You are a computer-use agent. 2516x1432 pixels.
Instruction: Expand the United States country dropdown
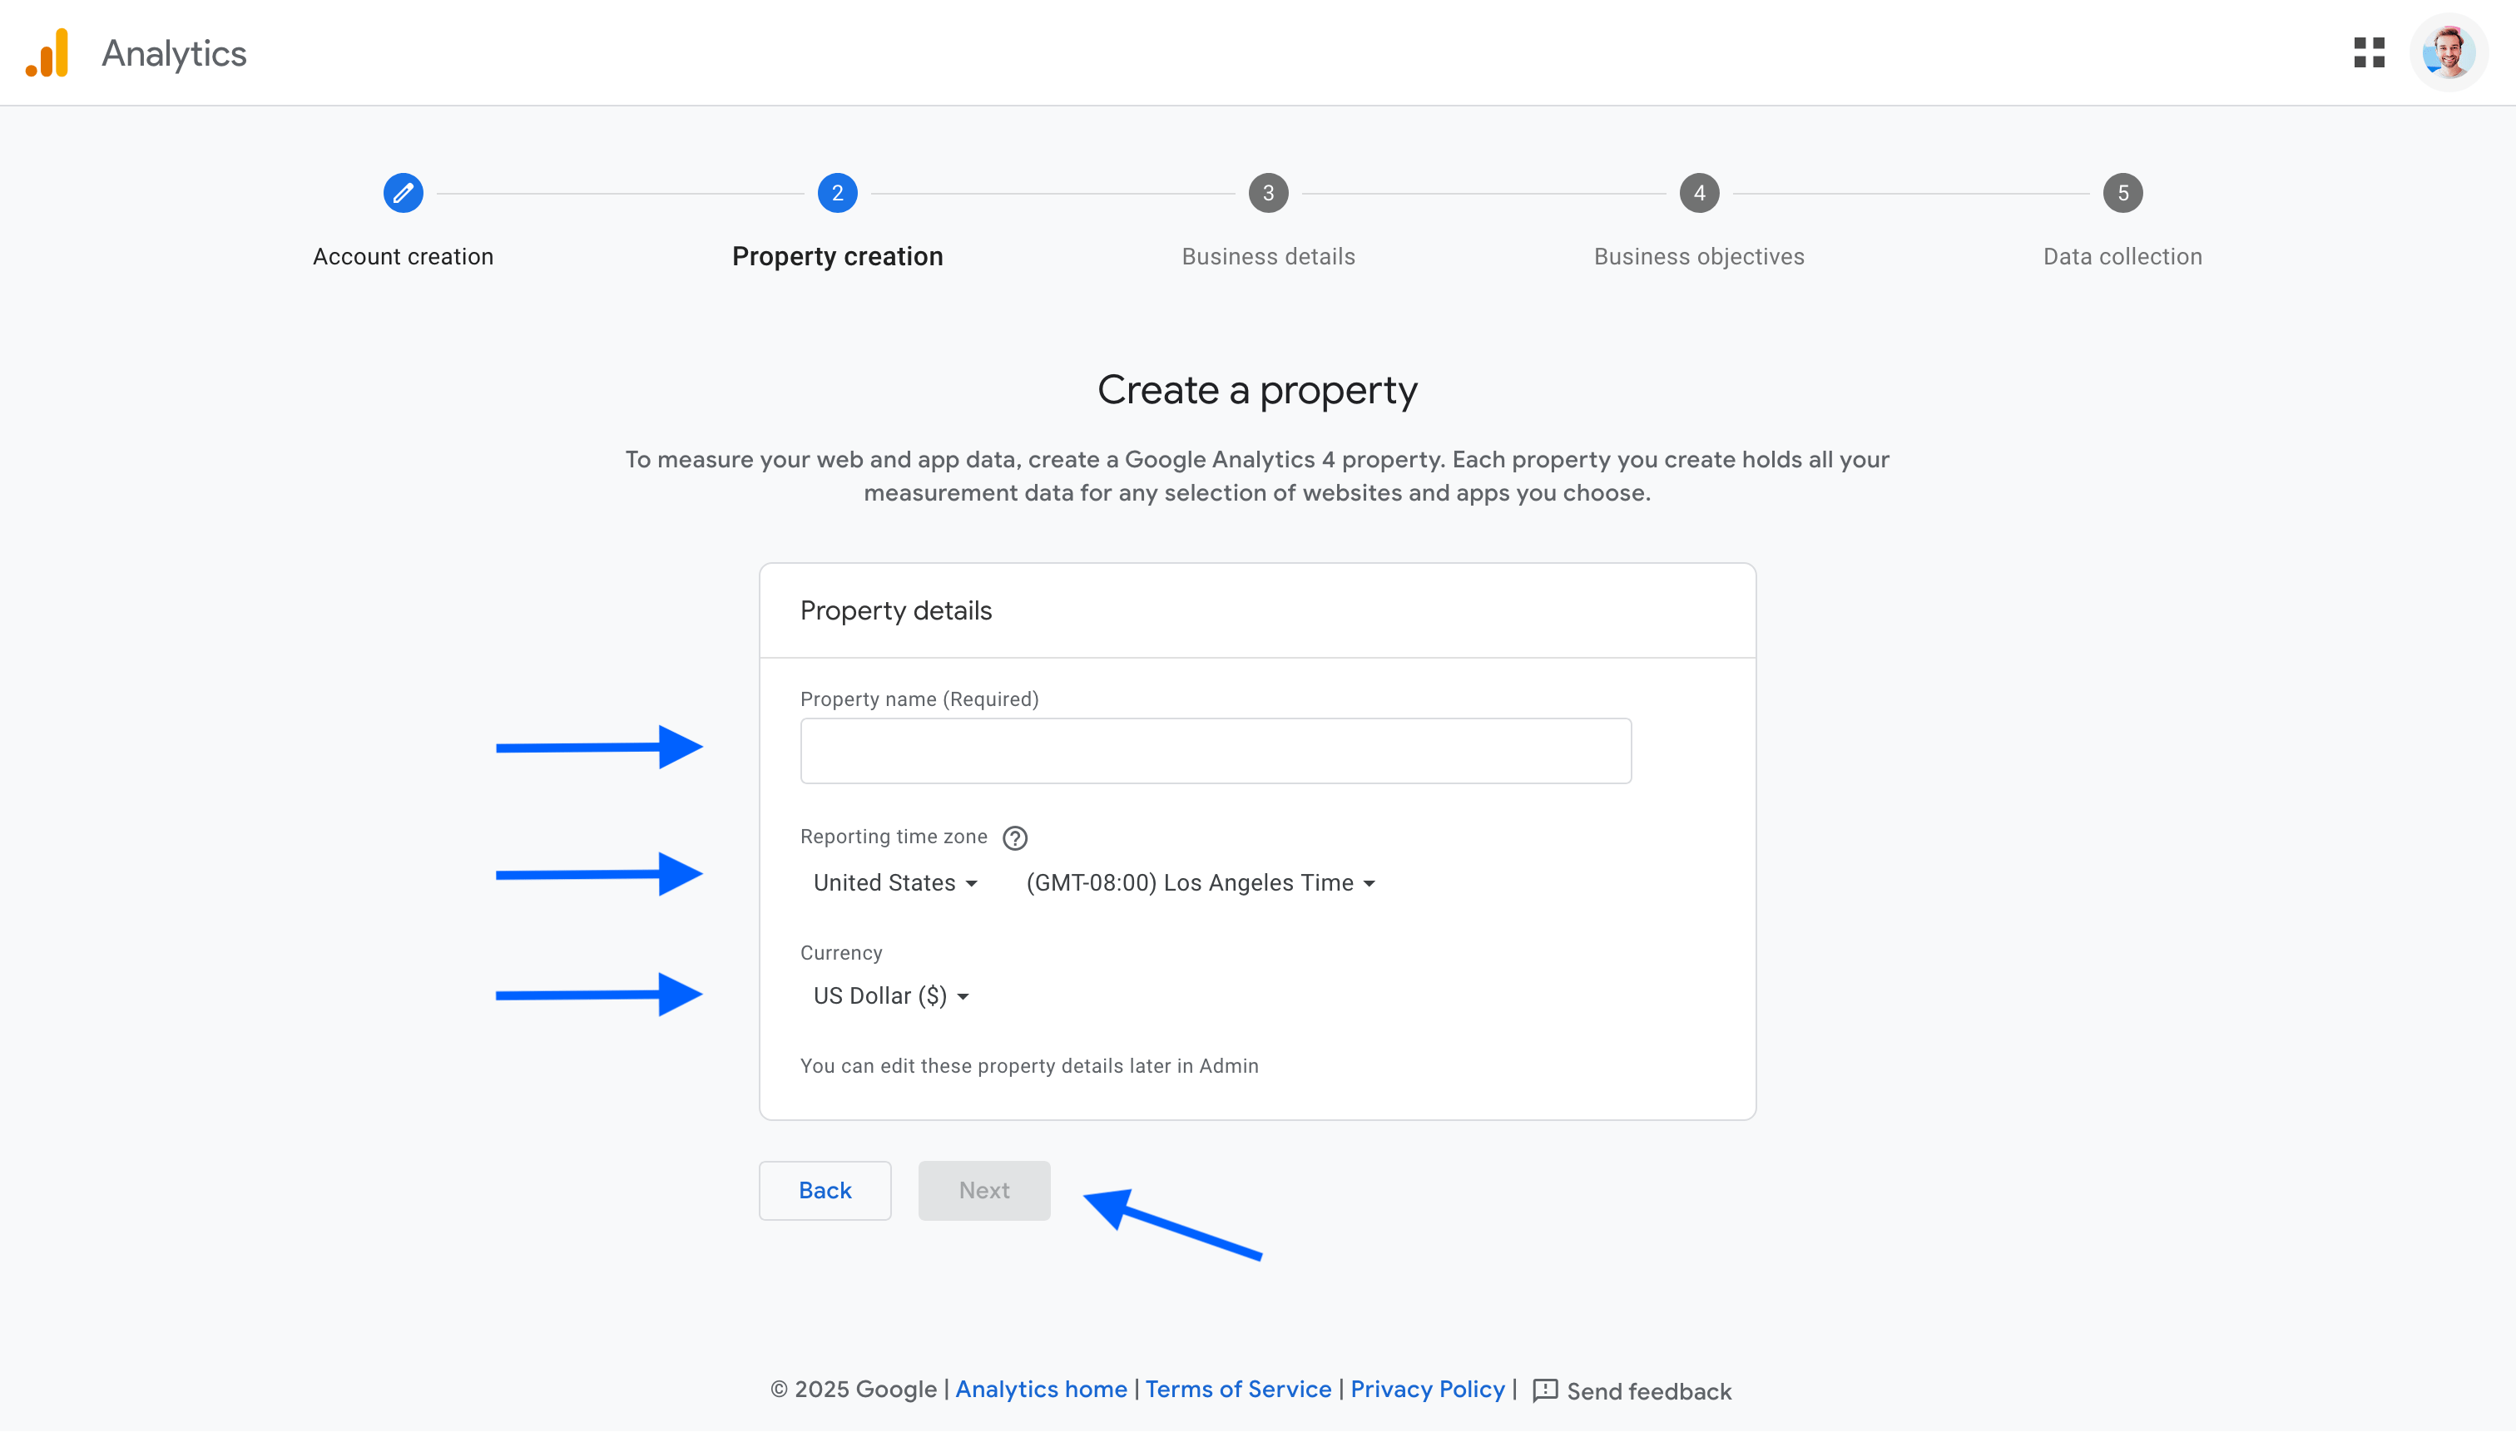[892, 882]
